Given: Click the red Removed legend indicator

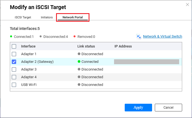Looking at the screenshot, I should (x=74, y=36).
